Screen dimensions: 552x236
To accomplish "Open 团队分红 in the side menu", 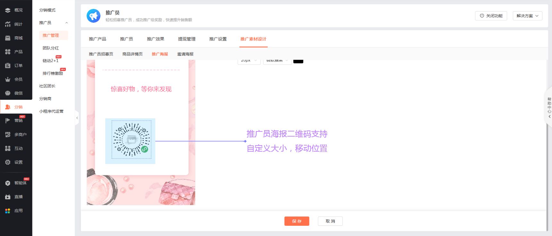I will (x=51, y=48).
